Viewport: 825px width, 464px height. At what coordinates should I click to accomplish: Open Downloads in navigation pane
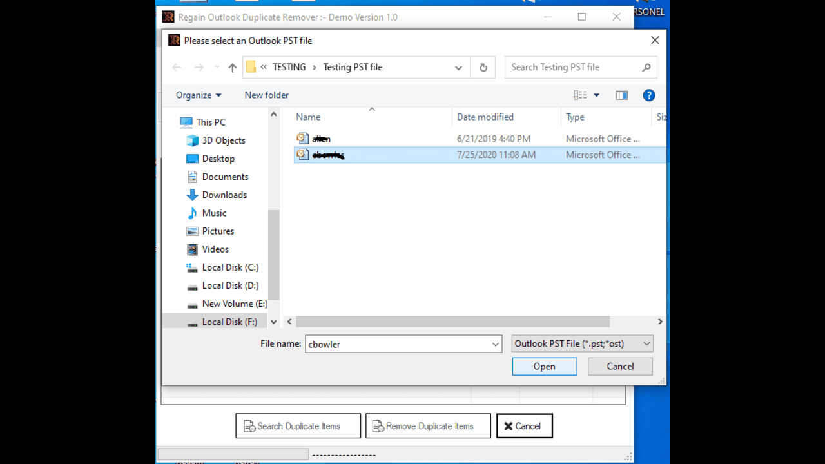[x=224, y=194]
